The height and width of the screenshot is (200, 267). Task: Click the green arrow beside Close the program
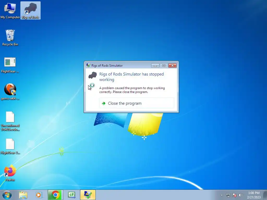pyautogui.click(x=104, y=103)
